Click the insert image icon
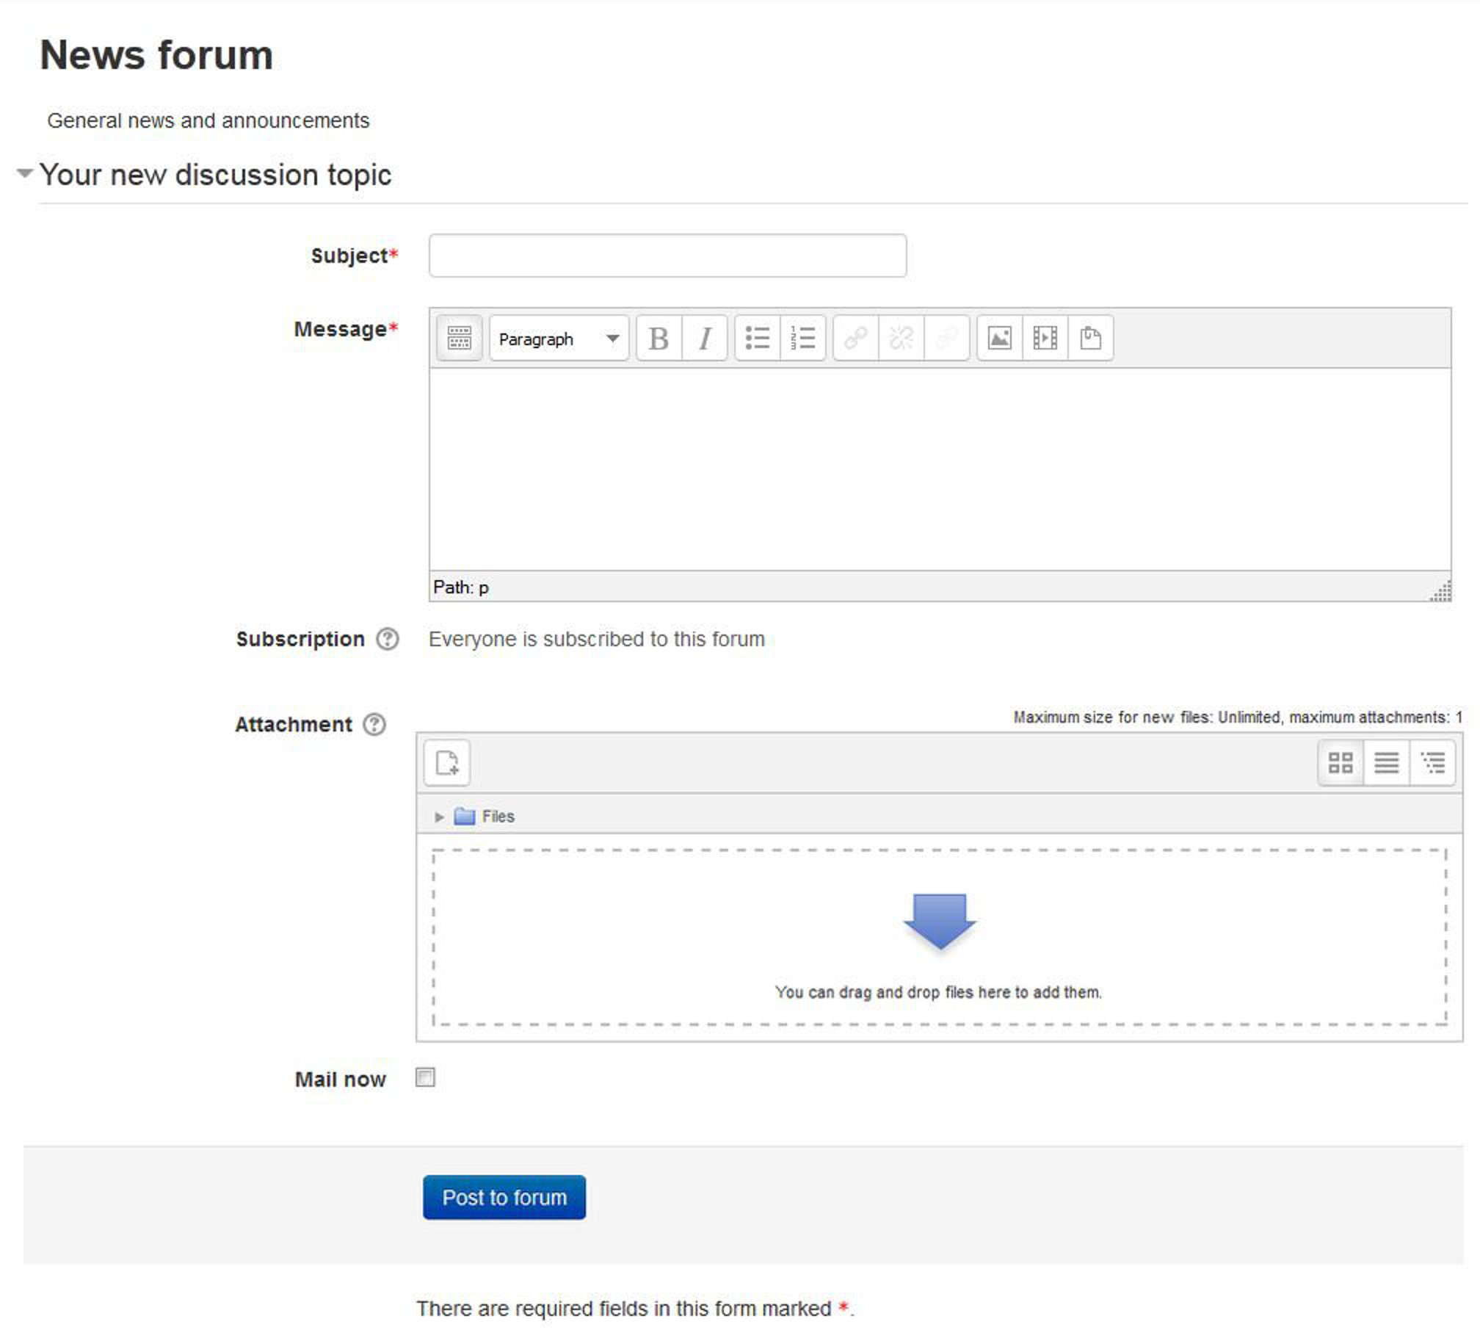1480x1338 pixels. click(1001, 338)
